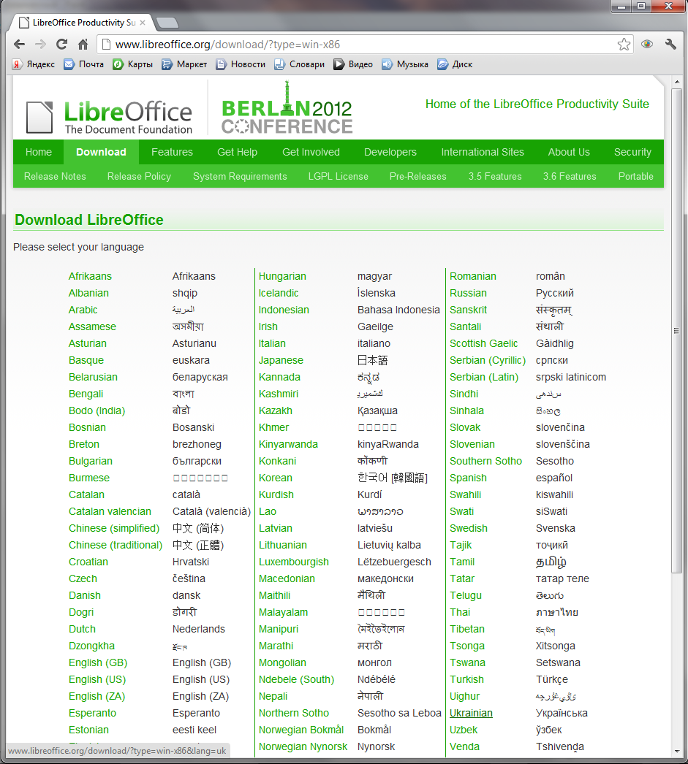Screen dimensions: 688x764
Task: Go to the browser Home icon
Action: [x=83, y=45]
